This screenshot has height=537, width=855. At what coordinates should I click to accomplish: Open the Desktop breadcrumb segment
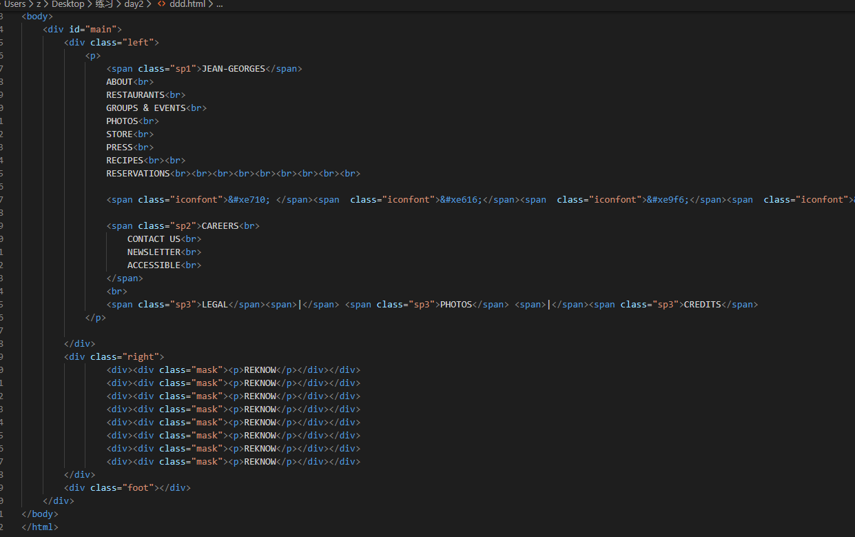click(68, 4)
